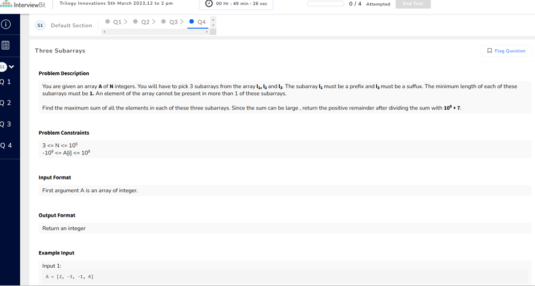Select the Q3 status dot in the question tabs
The height and width of the screenshot is (286, 535).
(x=164, y=22)
